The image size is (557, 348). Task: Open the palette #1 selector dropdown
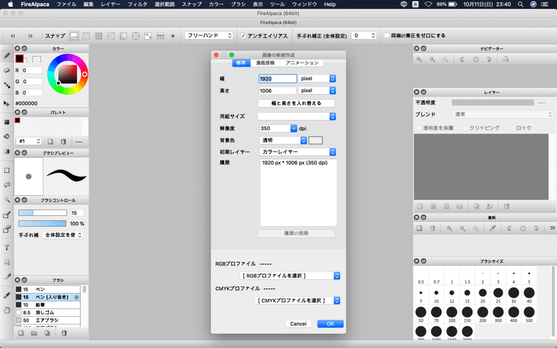[29, 141]
